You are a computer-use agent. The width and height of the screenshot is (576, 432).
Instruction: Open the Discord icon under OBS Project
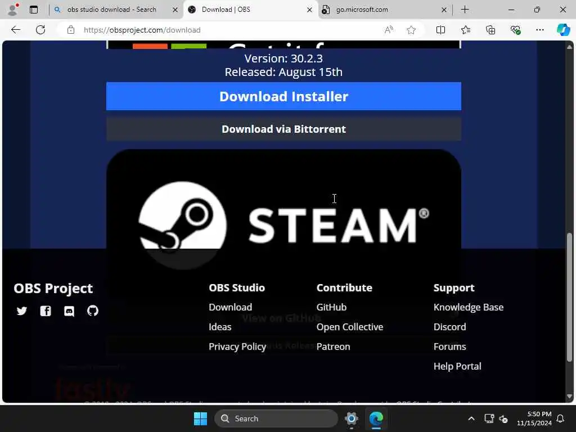pyautogui.click(x=69, y=311)
